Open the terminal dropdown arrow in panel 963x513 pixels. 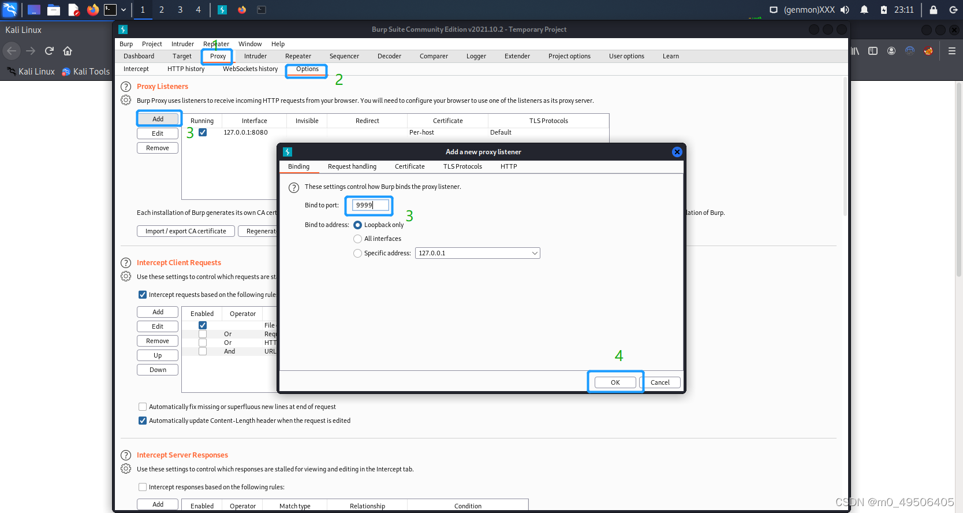[124, 10]
